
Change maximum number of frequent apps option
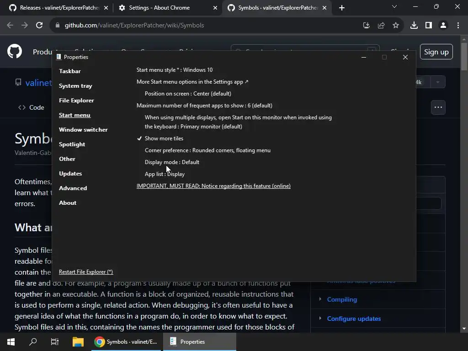[204, 106]
